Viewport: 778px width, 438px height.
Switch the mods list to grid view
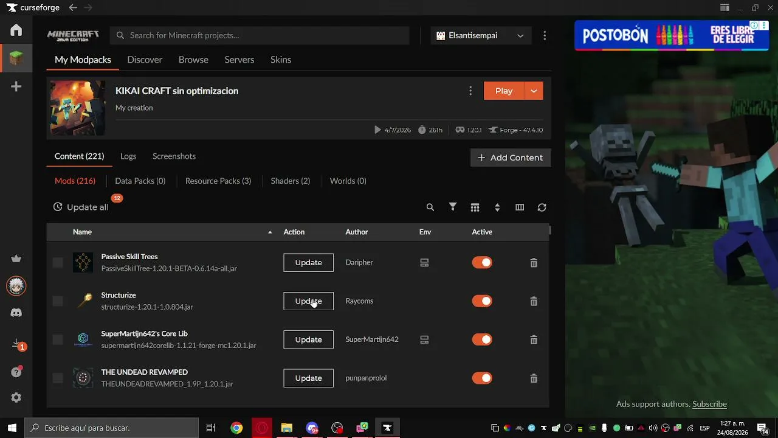475,207
